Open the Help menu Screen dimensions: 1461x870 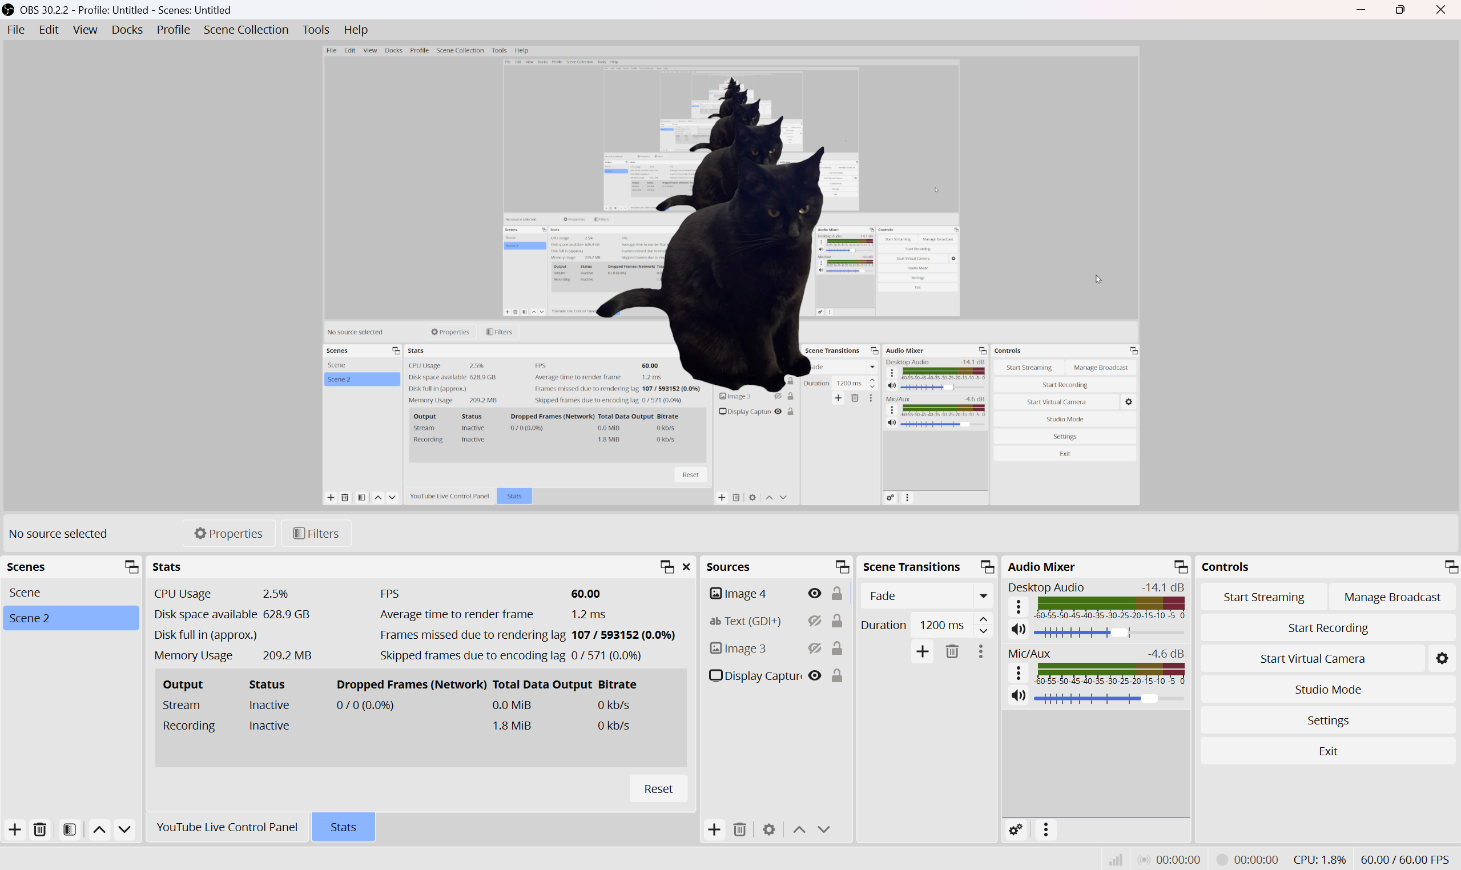[x=356, y=29]
